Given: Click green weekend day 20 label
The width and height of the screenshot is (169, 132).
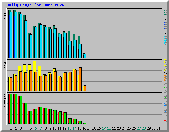Looking at the screenshot, I should point(104,128).
